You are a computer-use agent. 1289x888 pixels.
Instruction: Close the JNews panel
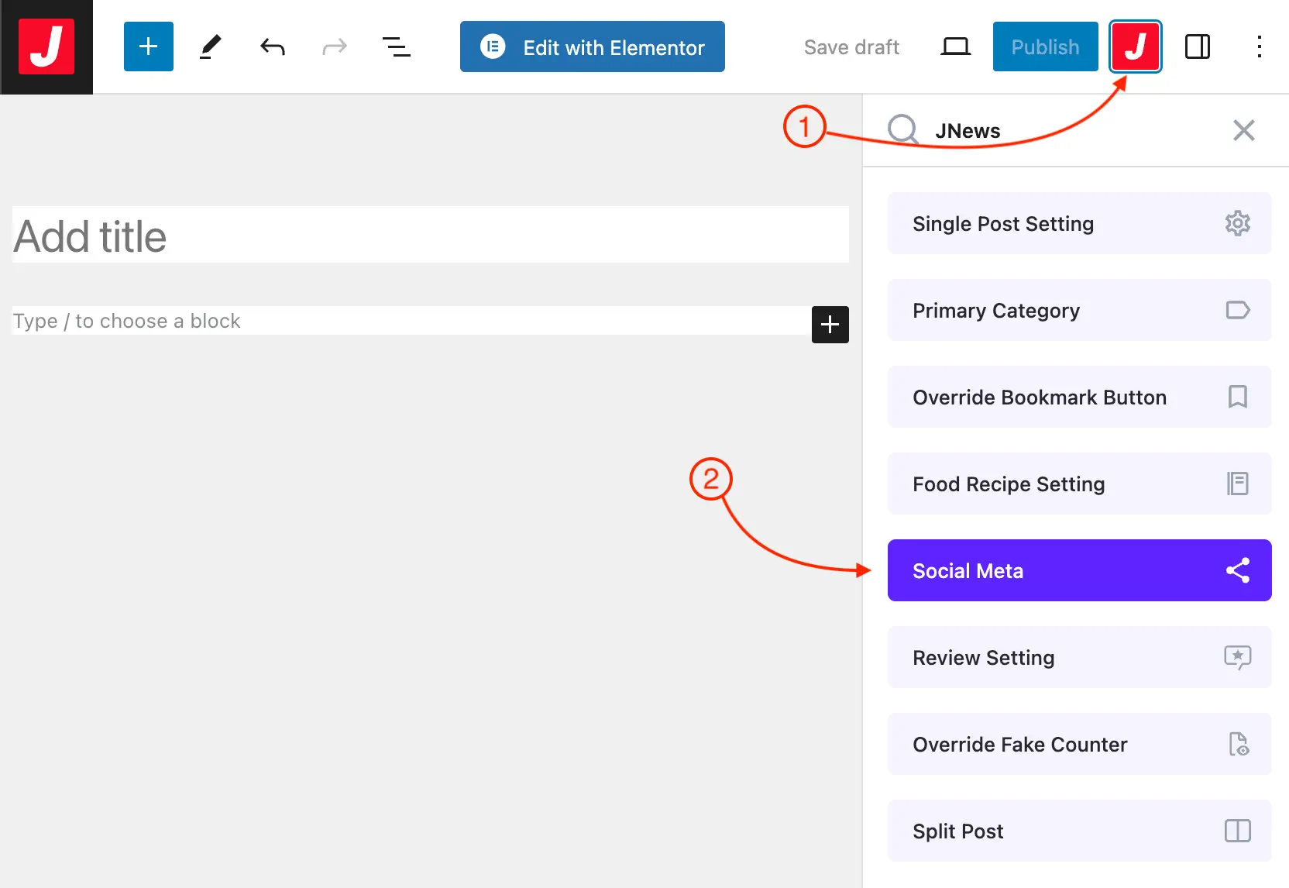click(x=1243, y=130)
